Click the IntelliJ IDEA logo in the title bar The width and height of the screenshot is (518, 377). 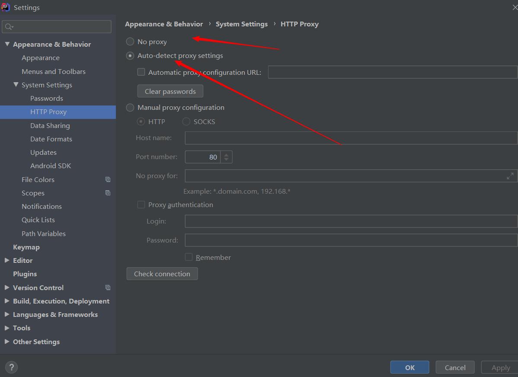(6, 7)
